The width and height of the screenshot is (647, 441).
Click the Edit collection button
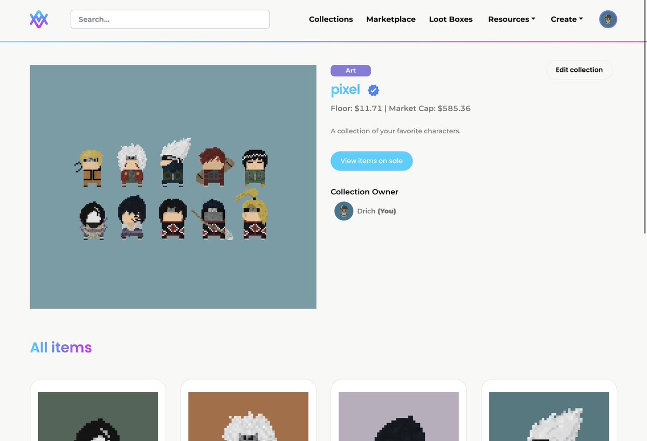(579, 70)
